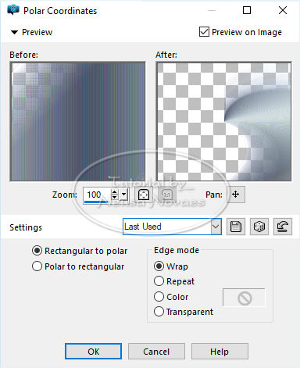The height and width of the screenshot is (368, 300).
Task: Toggle the Preview on Image checkbox
Action: pyautogui.click(x=204, y=32)
